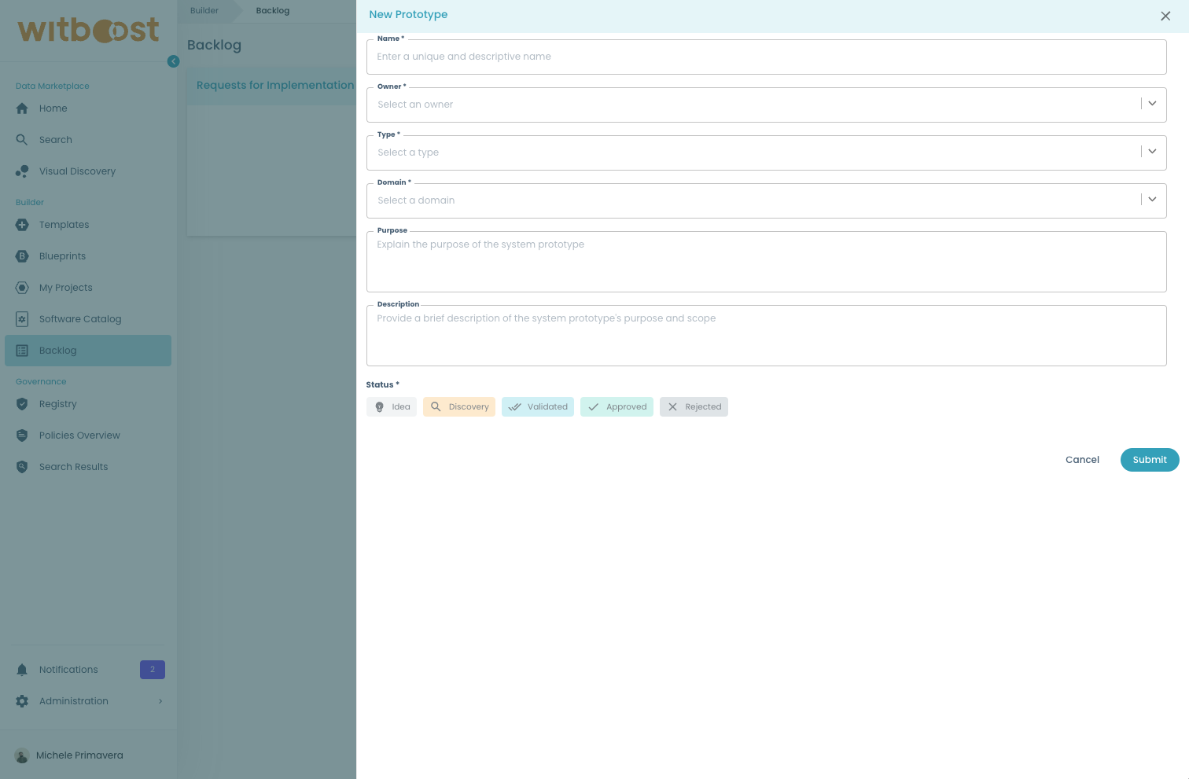Click the My Projects icon
The height and width of the screenshot is (779, 1189).
point(22,288)
